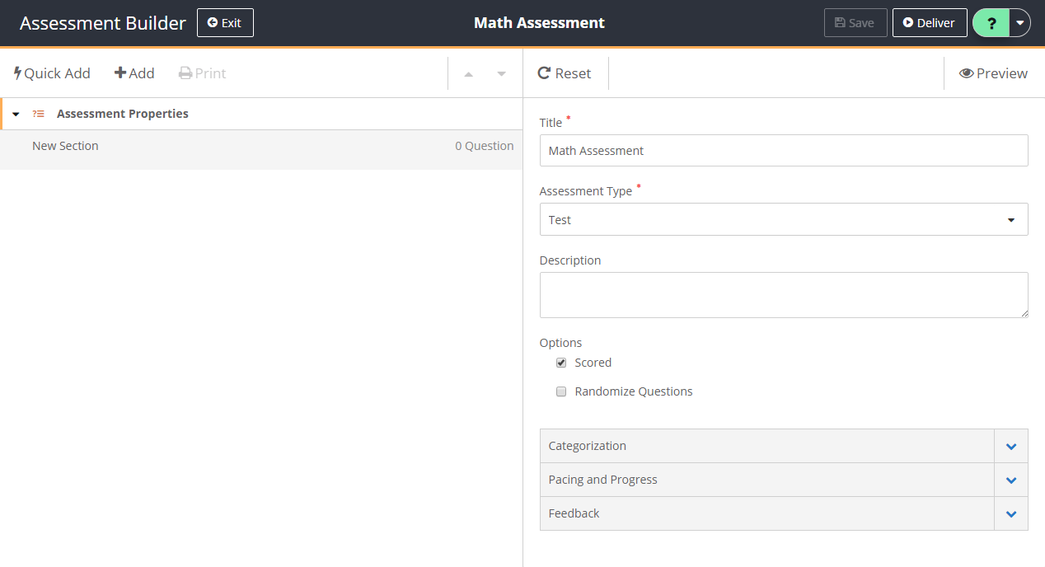The height and width of the screenshot is (567, 1045).
Task: Click the Reset circular arrow icon
Action: pyautogui.click(x=544, y=73)
